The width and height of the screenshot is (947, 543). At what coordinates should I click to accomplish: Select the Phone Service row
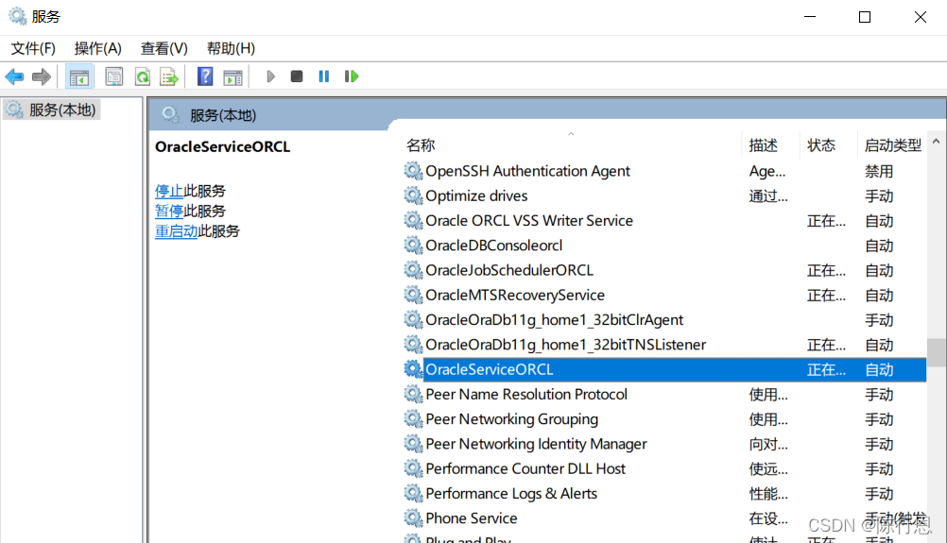[664, 518]
